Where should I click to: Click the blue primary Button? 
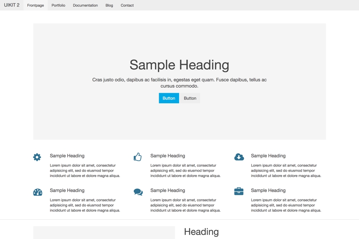(x=169, y=98)
